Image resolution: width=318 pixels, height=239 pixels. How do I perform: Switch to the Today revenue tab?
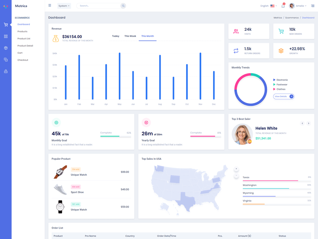coord(116,36)
